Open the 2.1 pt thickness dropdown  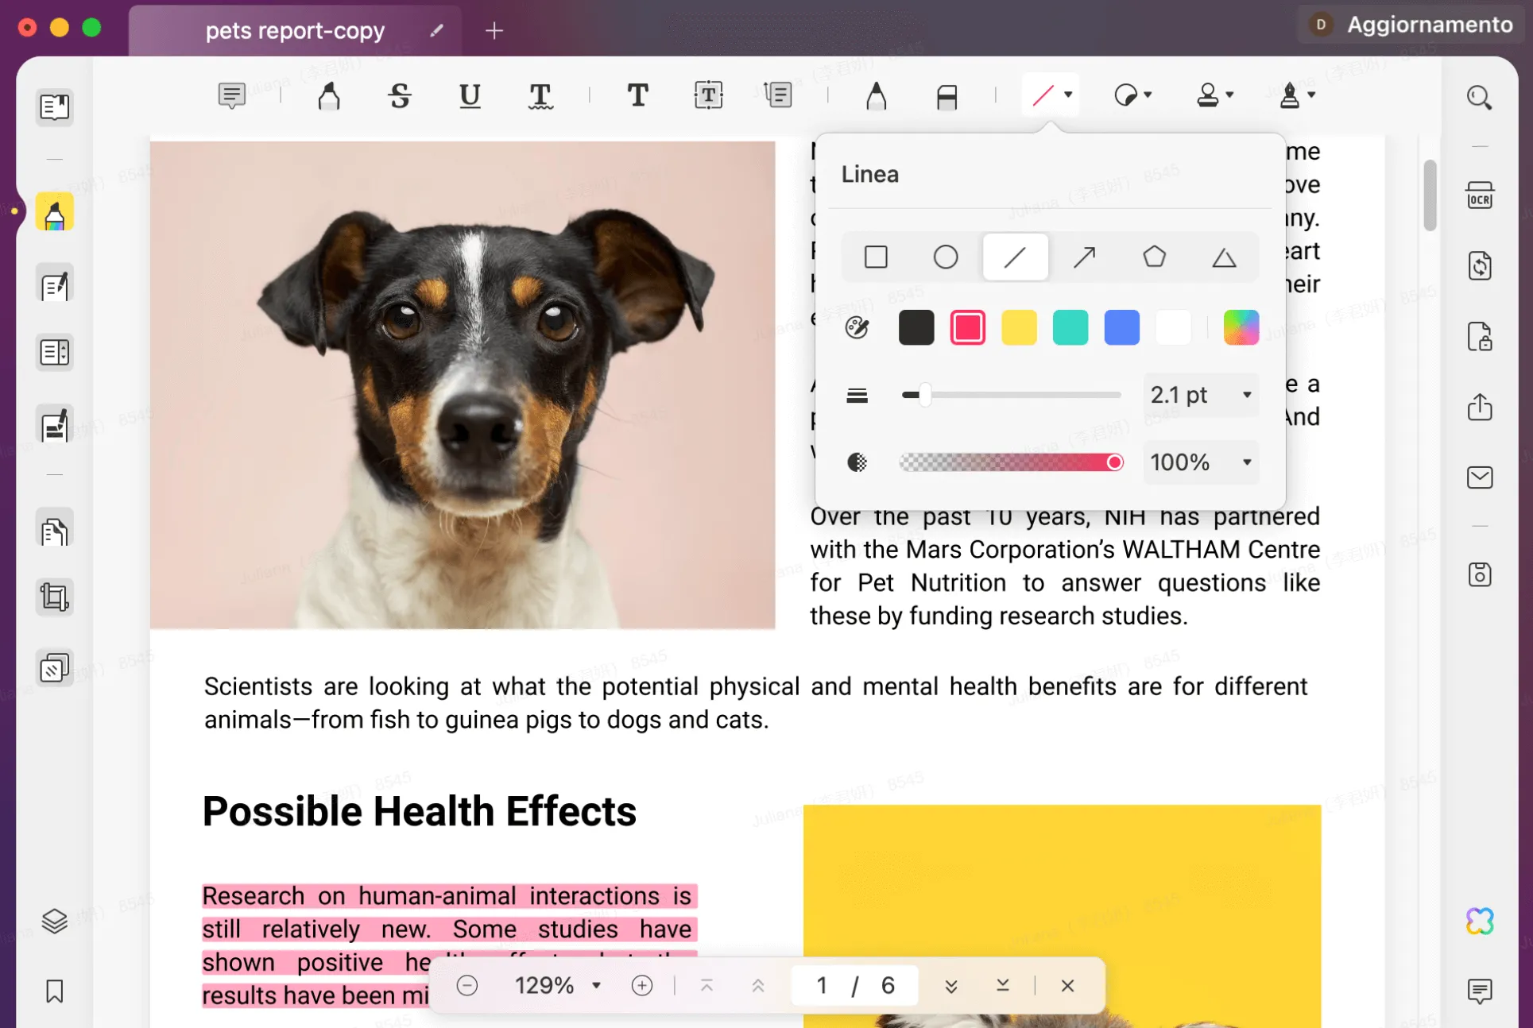(1201, 395)
